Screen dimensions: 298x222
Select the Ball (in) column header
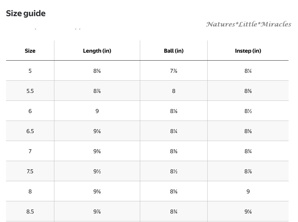click(174, 51)
